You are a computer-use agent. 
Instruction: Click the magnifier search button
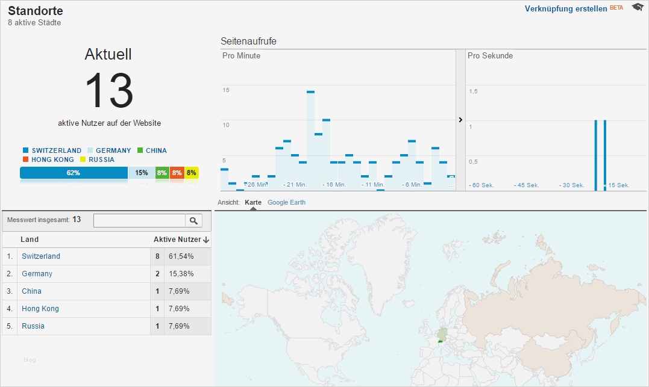193,221
